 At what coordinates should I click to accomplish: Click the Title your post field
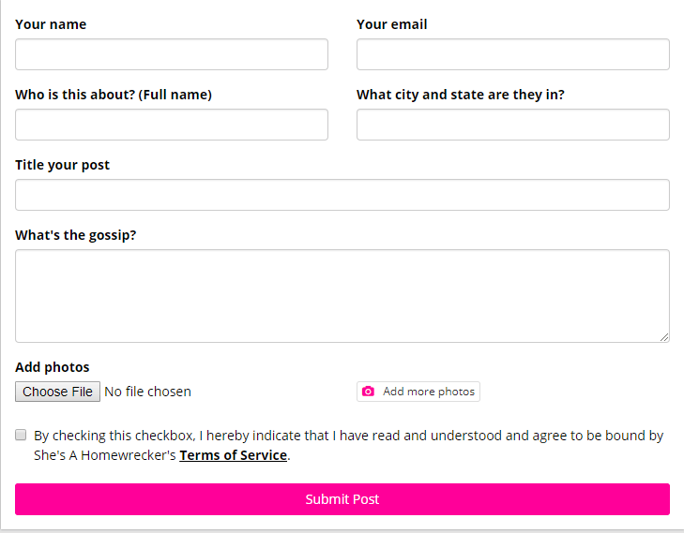(x=342, y=195)
